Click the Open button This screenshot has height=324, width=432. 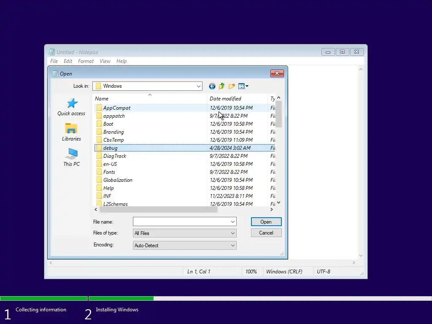(266, 222)
